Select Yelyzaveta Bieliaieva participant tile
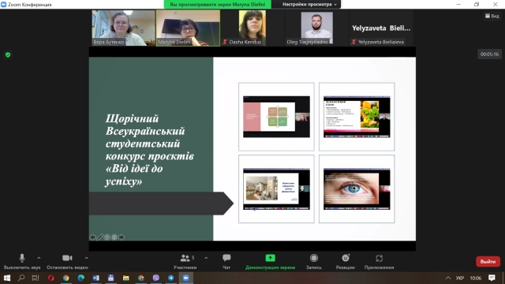Screen dimensions: 505x284 coord(381,28)
